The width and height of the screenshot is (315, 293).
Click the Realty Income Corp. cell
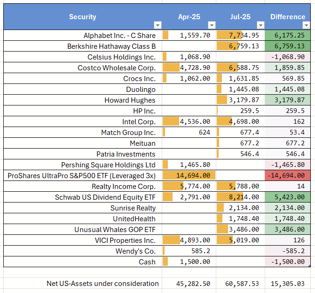tap(83, 187)
